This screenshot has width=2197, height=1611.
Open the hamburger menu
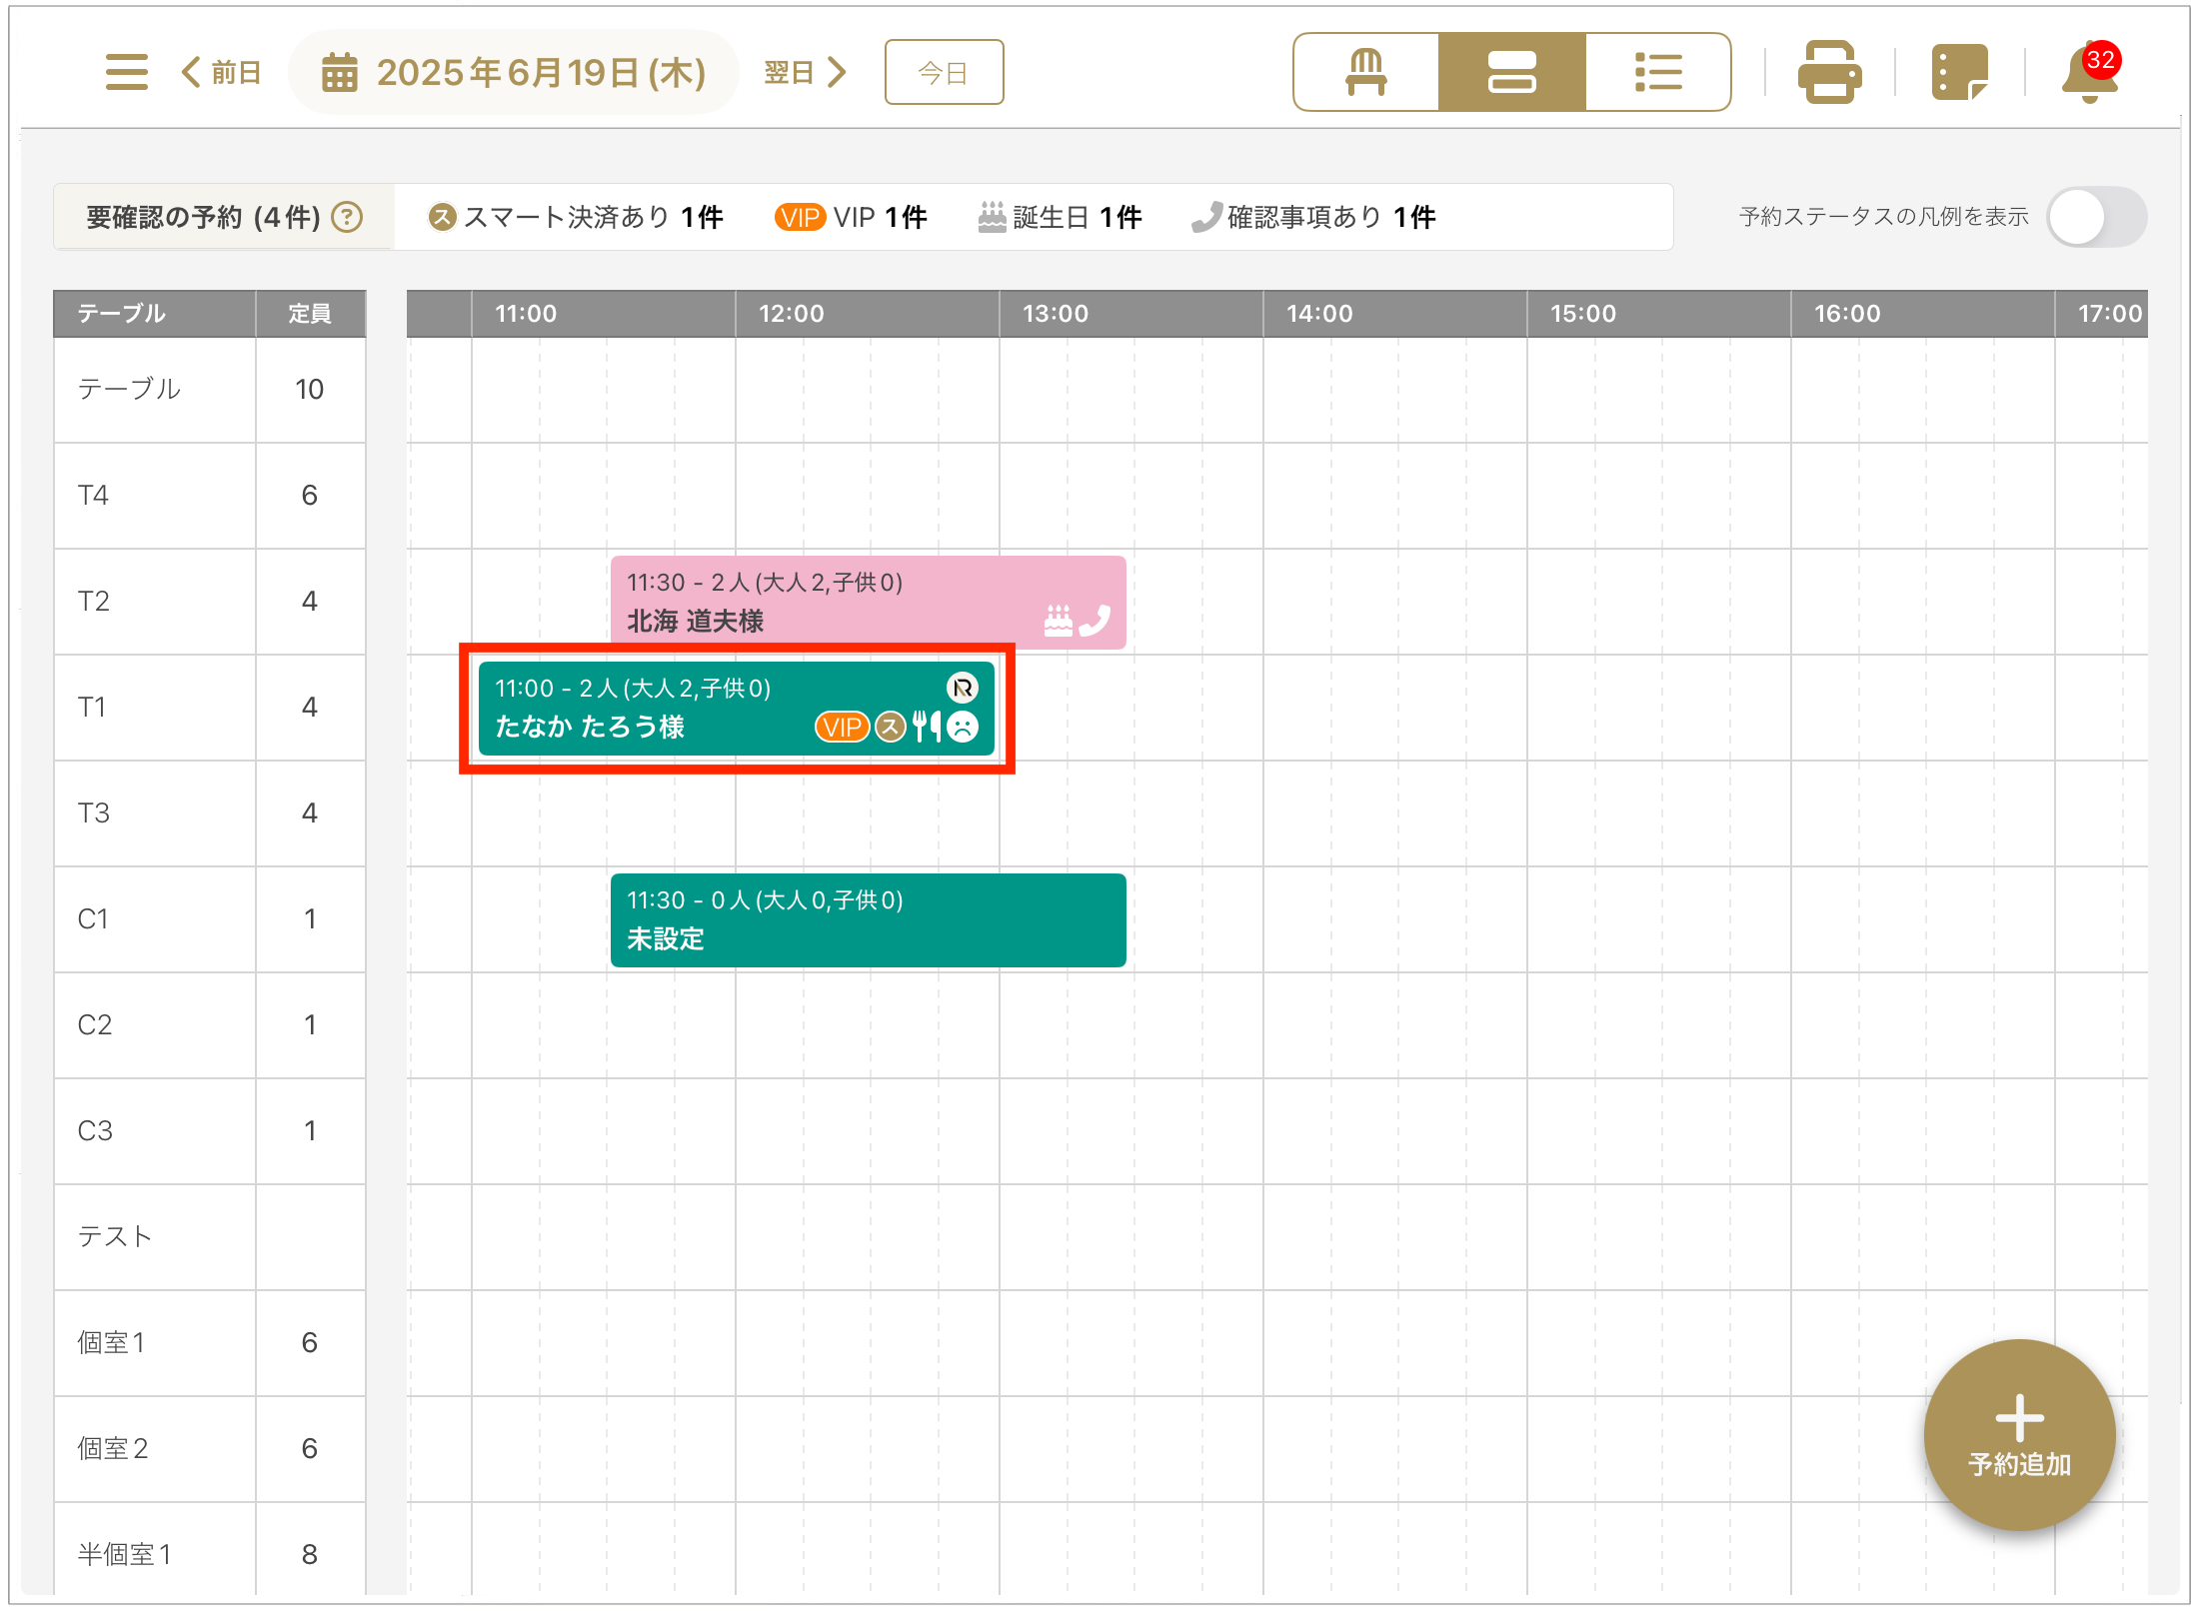click(x=126, y=72)
